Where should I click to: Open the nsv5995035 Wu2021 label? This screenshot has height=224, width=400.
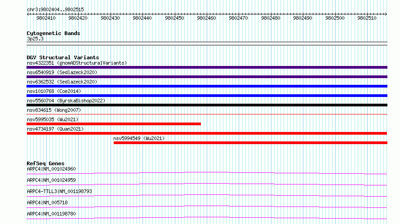point(53,119)
